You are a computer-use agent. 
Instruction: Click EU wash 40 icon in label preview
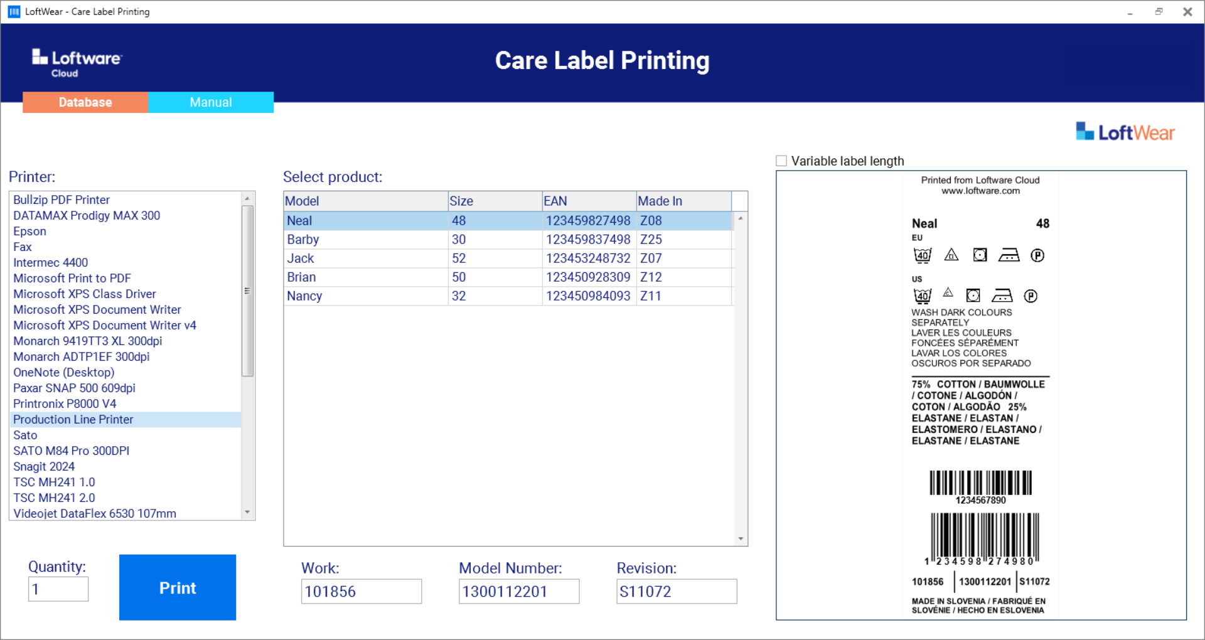(x=923, y=255)
